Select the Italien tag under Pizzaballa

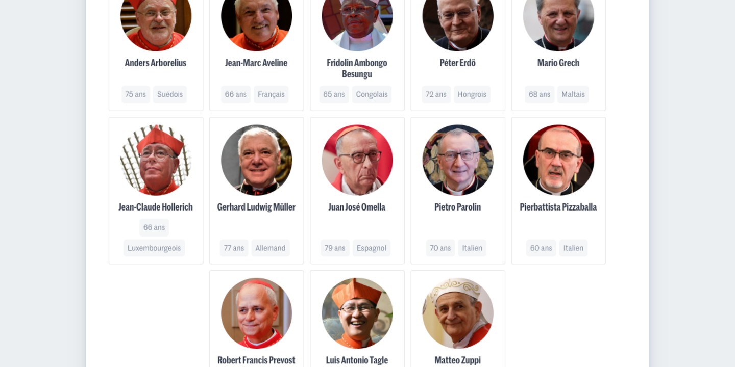click(x=573, y=248)
